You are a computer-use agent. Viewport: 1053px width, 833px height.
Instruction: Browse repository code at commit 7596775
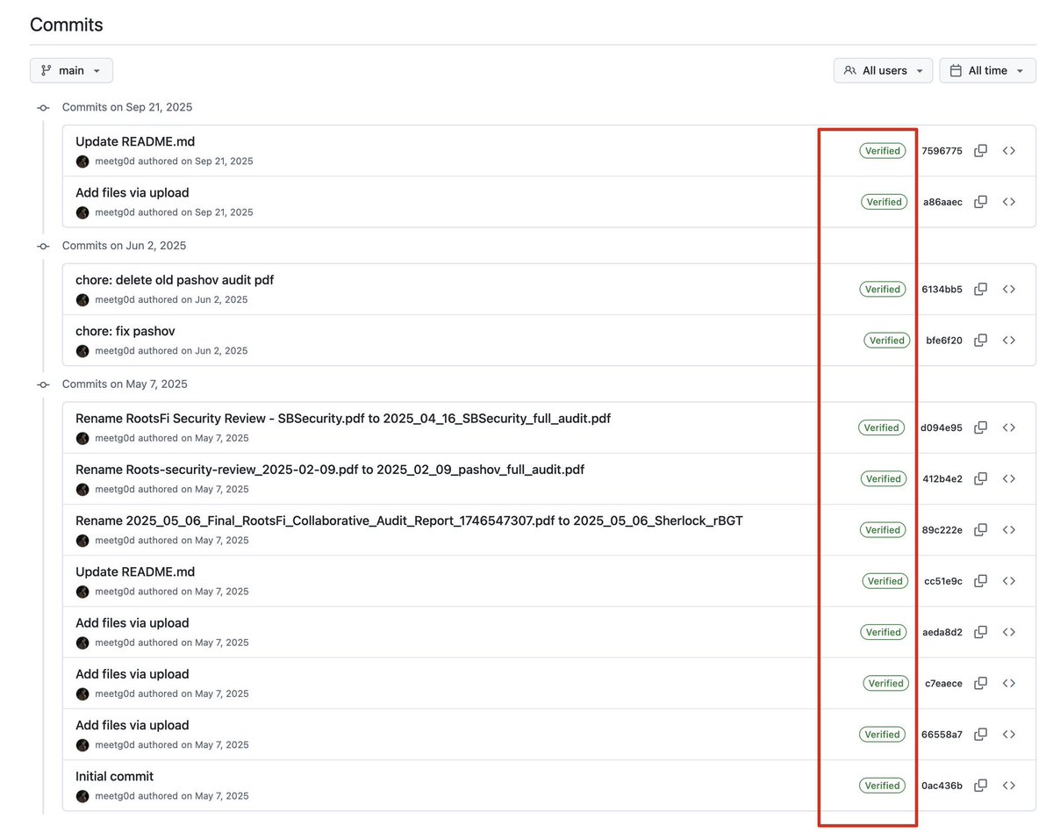[1009, 150]
